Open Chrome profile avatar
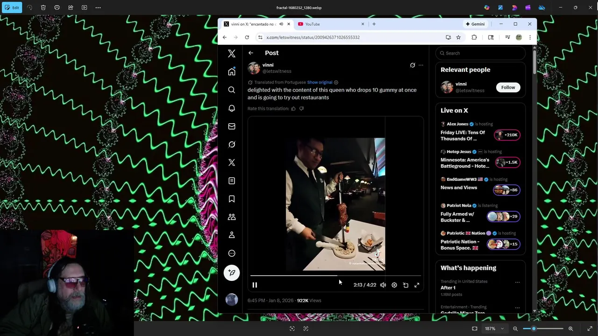The width and height of the screenshot is (598, 336). point(519,37)
